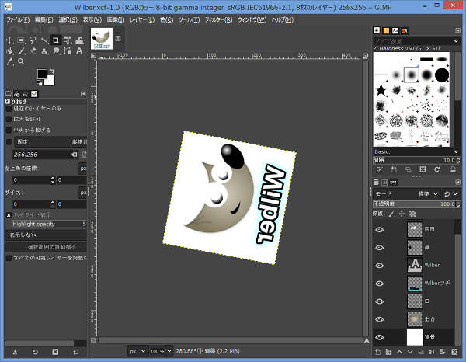Enable the 現在のレイヤーのみ checkbox
The image size is (466, 362).
click(x=9, y=109)
